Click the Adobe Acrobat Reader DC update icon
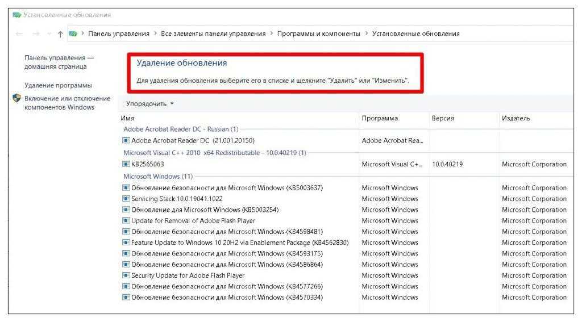Screen dimensions: 582x322 tap(126, 140)
